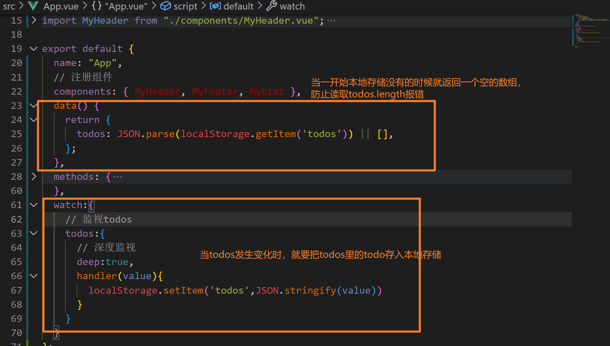Select the script breadcrumb segment
This screenshot has width=610, height=346.
pyautogui.click(x=186, y=6)
